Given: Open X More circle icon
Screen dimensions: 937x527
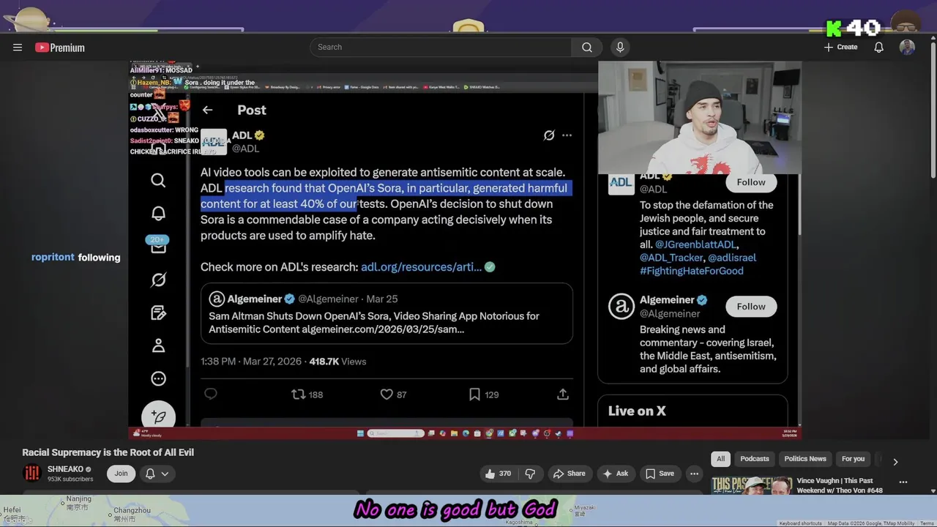Looking at the screenshot, I should [158, 378].
